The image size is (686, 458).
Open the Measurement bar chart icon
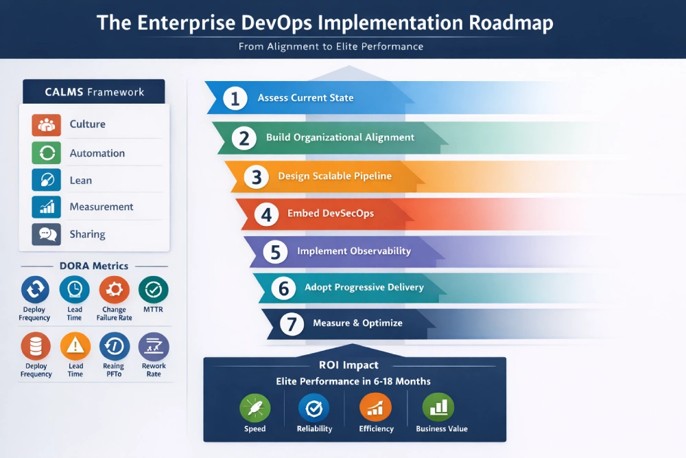[47, 206]
